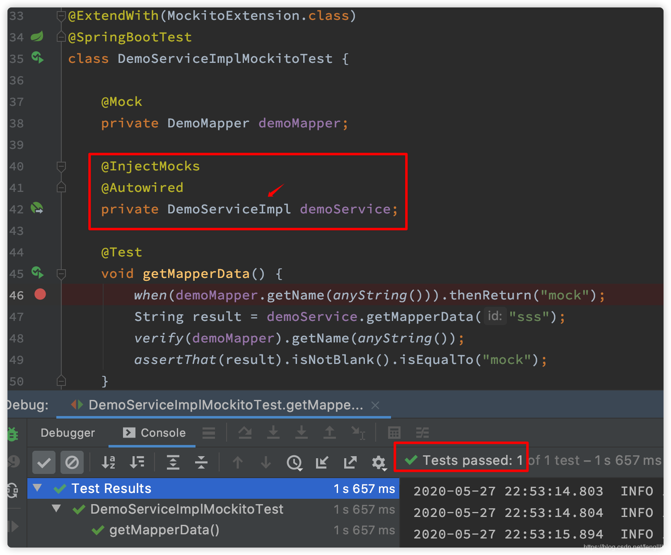671x555 pixels.
Task: Click the DemoServiceImplMockitoTest class name in code
Action: point(225,59)
